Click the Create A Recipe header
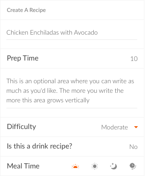Screen dimensions: 150x176 coord(26,10)
